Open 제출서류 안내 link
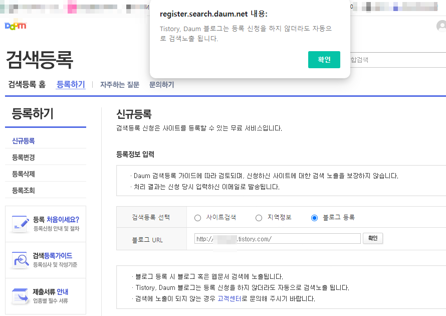The height and width of the screenshot is (316, 446). click(50, 292)
